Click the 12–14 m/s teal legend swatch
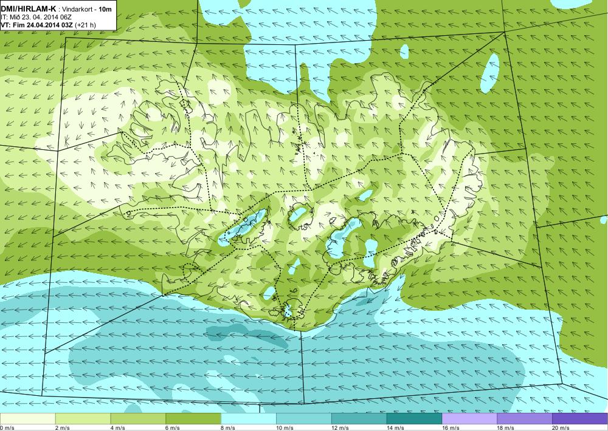 (x=359, y=419)
